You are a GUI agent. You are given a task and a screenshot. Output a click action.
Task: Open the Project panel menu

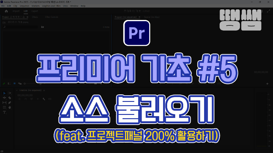(27, 17)
